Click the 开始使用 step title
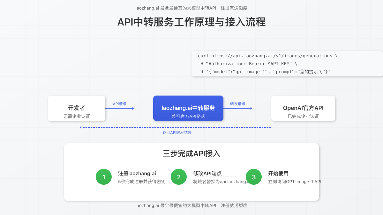This screenshot has width=383, height=215. point(278,174)
